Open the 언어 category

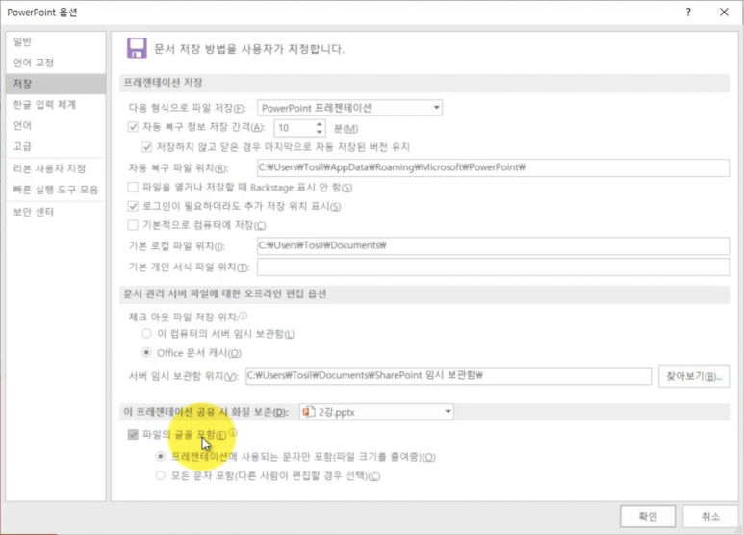56,125
